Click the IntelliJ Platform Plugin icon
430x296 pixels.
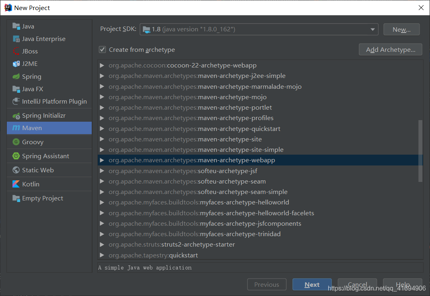pyautogui.click(x=16, y=101)
